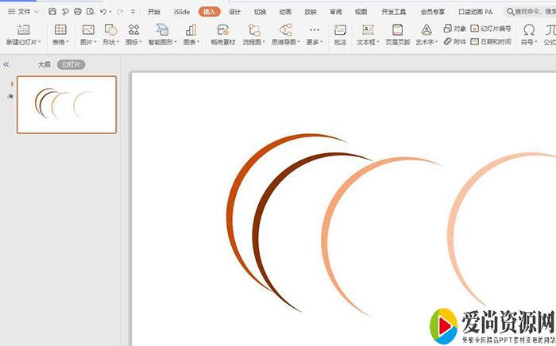Viewport: 556px width, 346px height.
Task: Switch panel to 大纲 (Outline) view
Action: point(44,64)
